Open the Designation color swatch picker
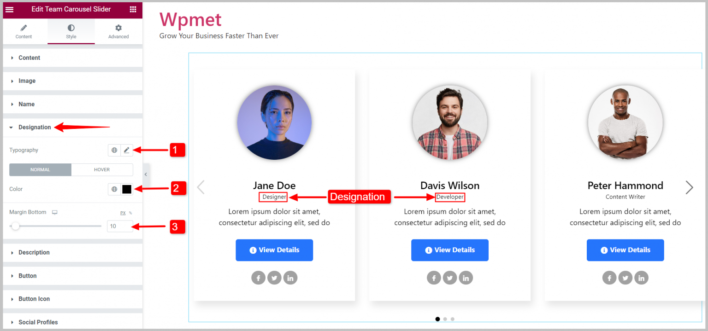This screenshot has width=708, height=331. pos(127,189)
